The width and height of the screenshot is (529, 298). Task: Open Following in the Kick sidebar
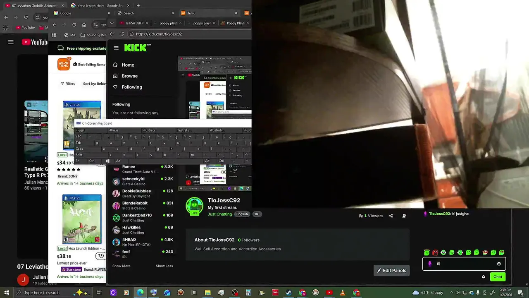pyautogui.click(x=132, y=87)
